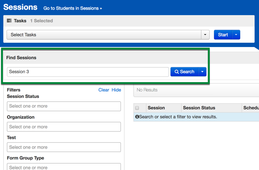Open the Form Group Type filter field
Image resolution: width=259 pixels, height=170 pixels.
[64, 167]
